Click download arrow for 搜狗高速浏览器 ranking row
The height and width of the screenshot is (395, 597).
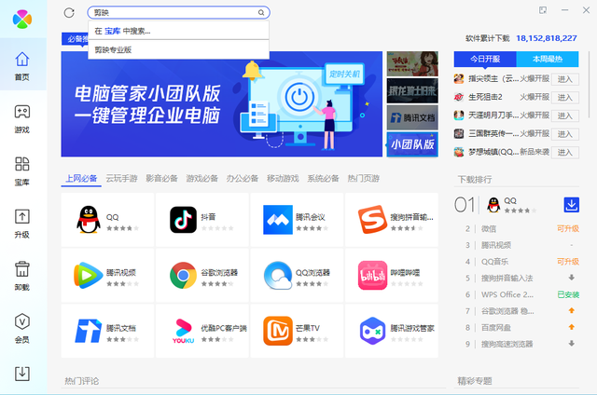(572, 344)
